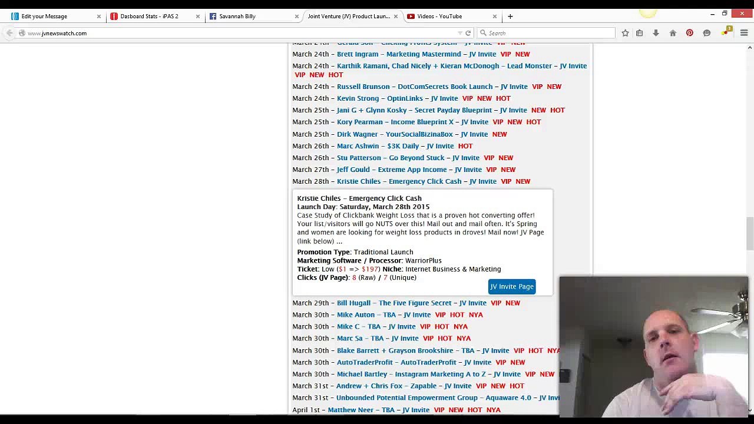
Task: Close the Edit your Message tab
Action: (x=98, y=16)
